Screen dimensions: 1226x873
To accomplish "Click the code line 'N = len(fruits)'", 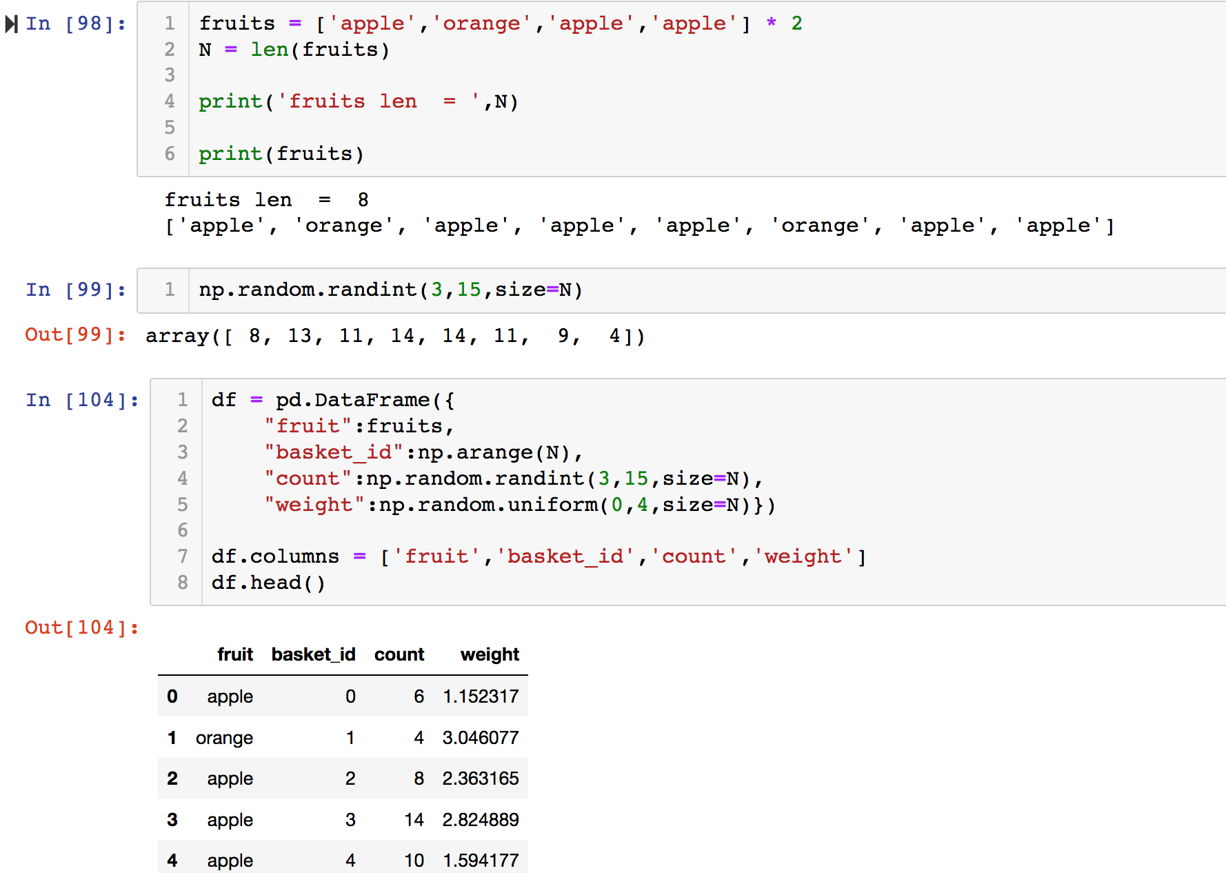I will click(294, 50).
